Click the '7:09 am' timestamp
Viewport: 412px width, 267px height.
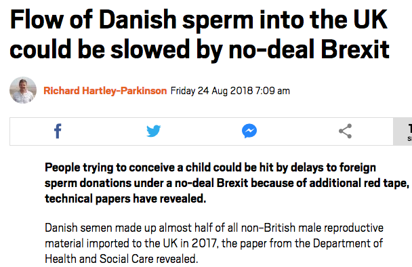coord(272,91)
